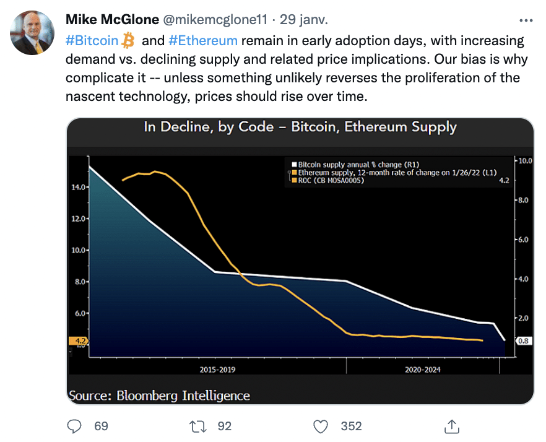Image resolution: width=546 pixels, height=442 pixels.
Task: Like the tweet with heart icon
Action: point(321,427)
